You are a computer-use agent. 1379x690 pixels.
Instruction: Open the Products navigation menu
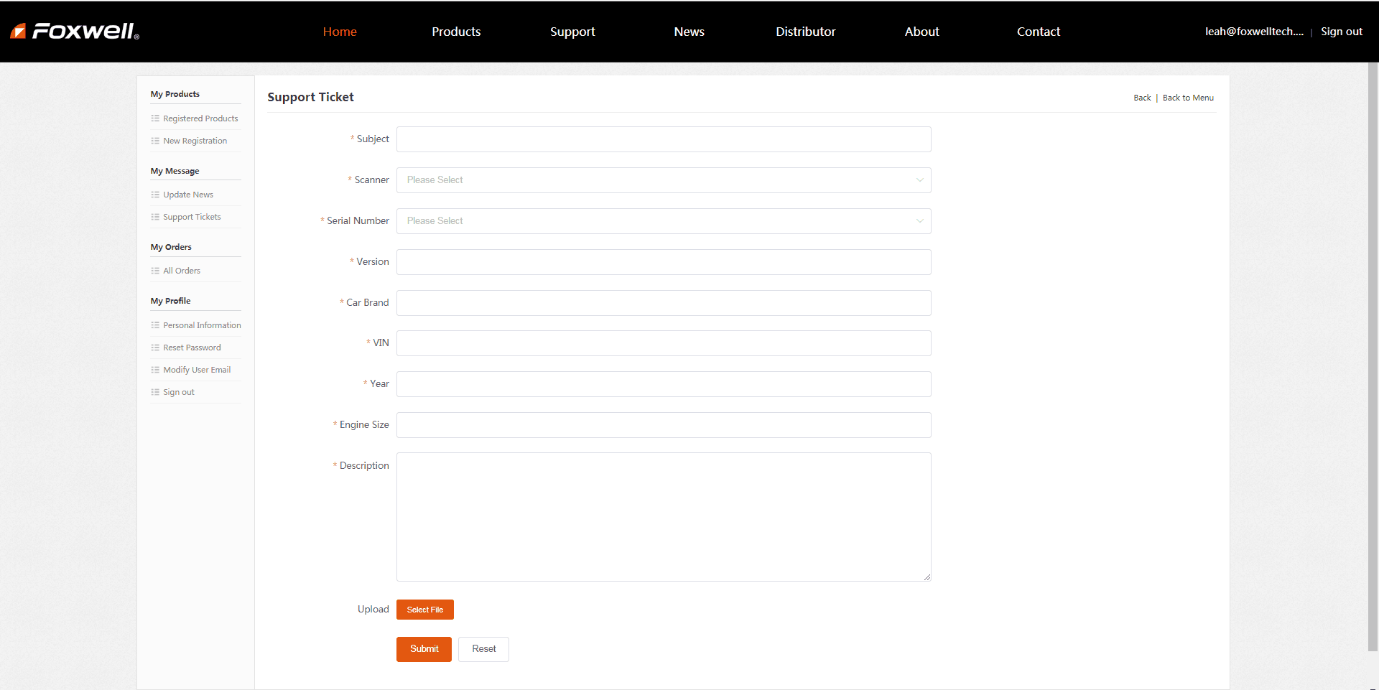(456, 32)
